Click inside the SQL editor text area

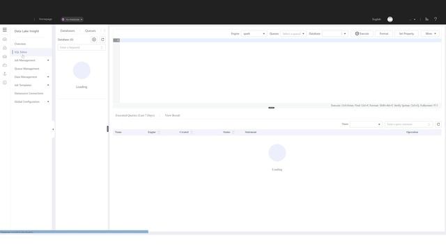coord(280,71)
